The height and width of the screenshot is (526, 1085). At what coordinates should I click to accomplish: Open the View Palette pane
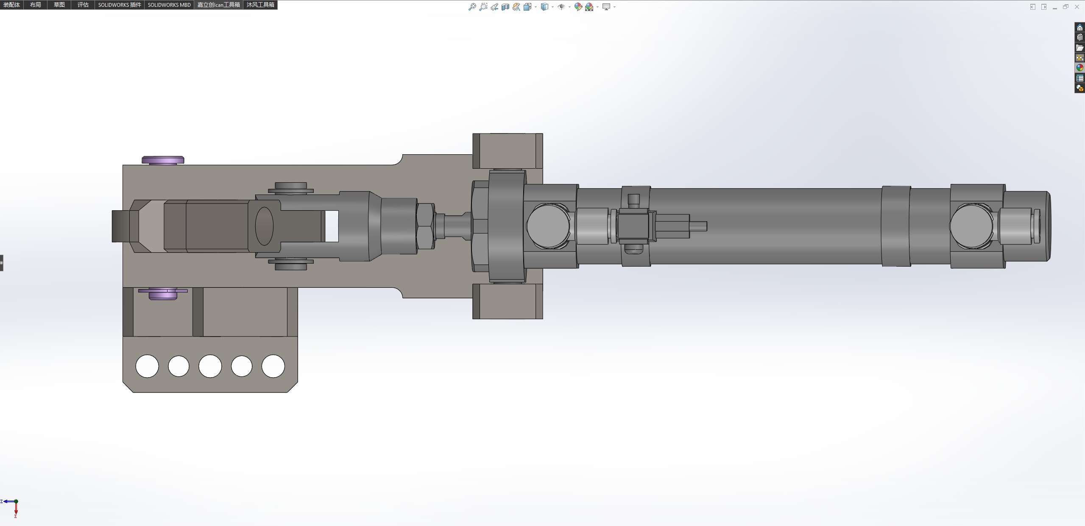tap(1079, 58)
